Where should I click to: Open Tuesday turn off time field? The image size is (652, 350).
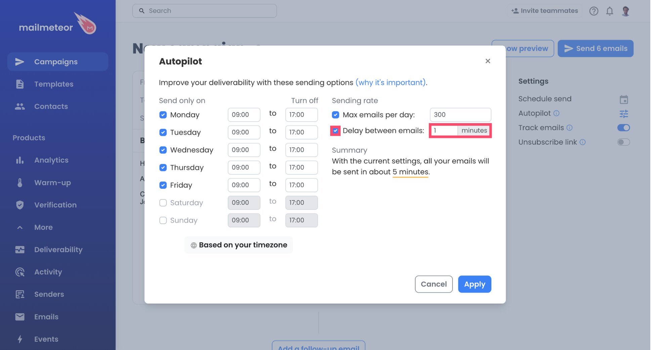click(x=302, y=132)
